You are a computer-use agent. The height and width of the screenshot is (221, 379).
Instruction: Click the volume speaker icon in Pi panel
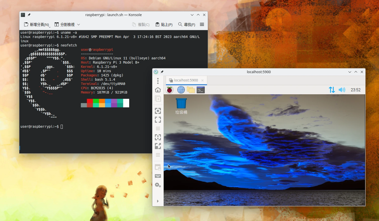[x=342, y=90]
